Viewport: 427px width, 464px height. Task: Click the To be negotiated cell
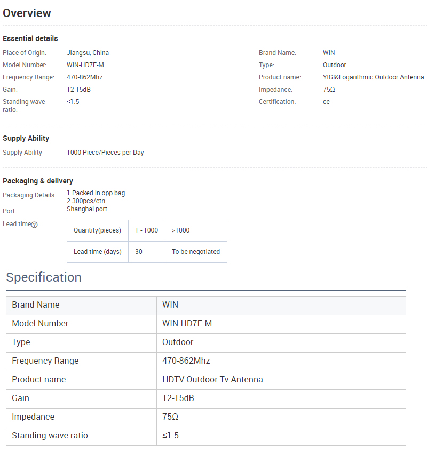point(195,252)
